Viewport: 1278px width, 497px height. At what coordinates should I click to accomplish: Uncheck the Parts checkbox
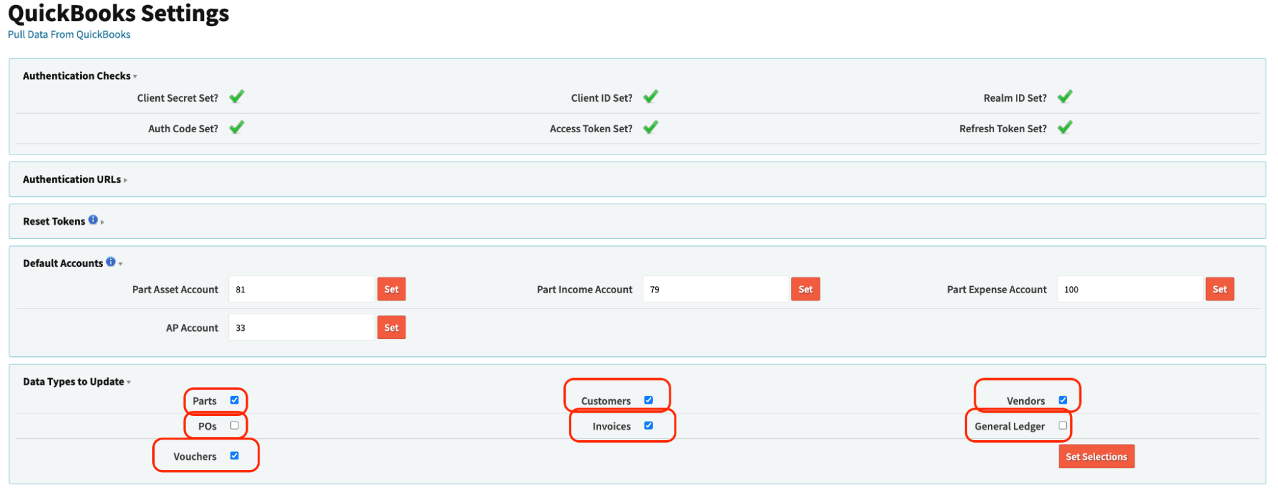tap(235, 401)
